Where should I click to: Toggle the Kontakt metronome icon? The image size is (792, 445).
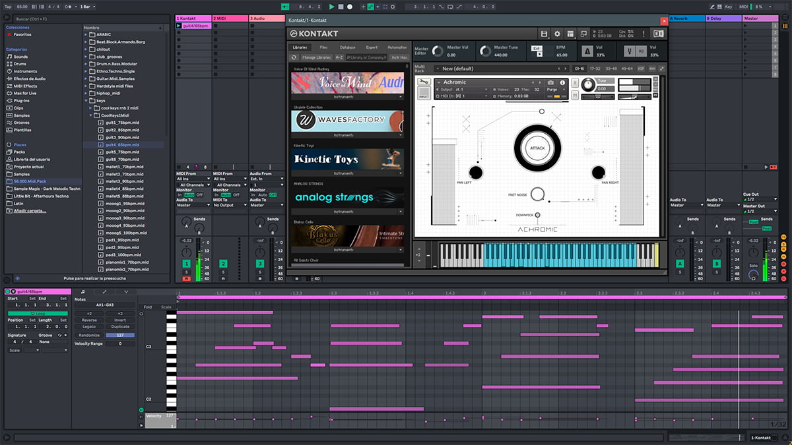[587, 51]
